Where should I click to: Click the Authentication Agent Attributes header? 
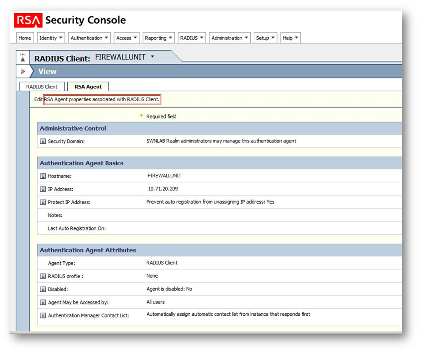(x=219, y=250)
